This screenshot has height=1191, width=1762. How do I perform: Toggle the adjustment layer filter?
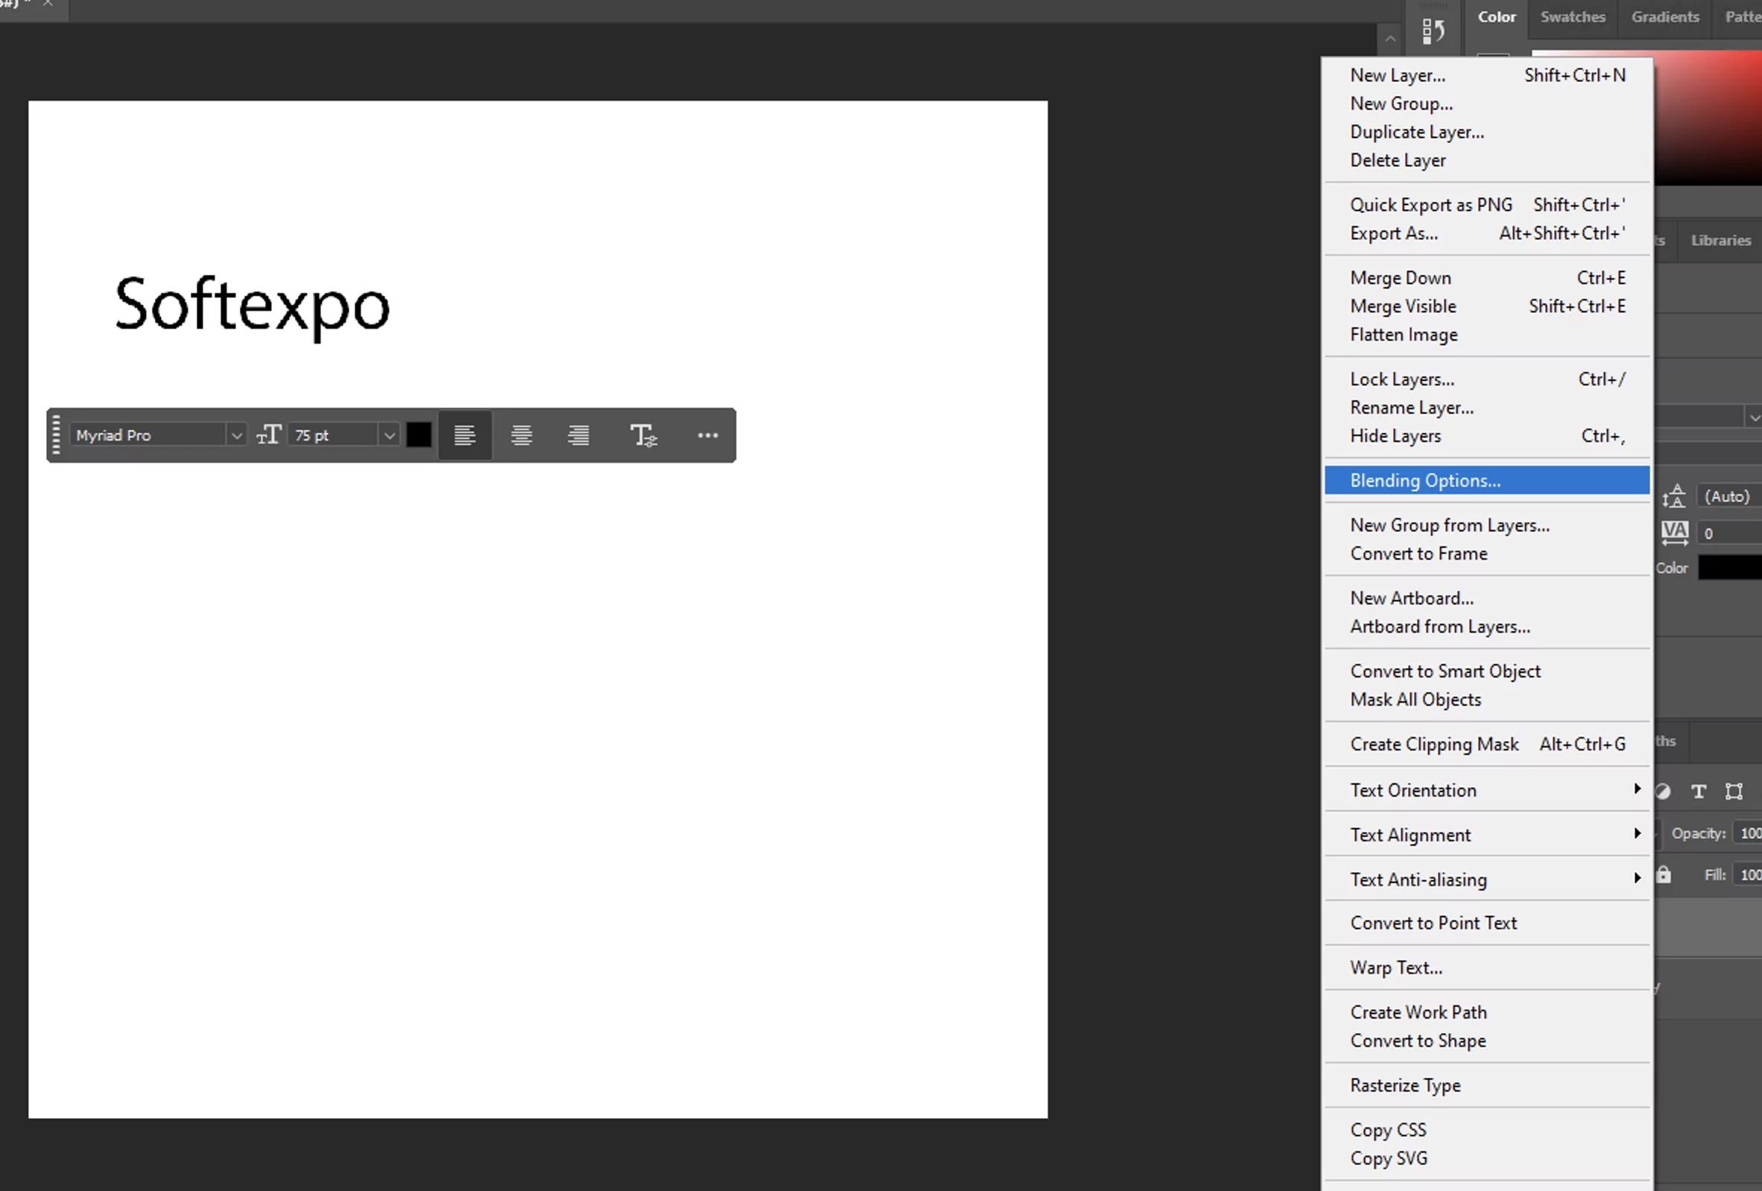click(x=1664, y=792)
